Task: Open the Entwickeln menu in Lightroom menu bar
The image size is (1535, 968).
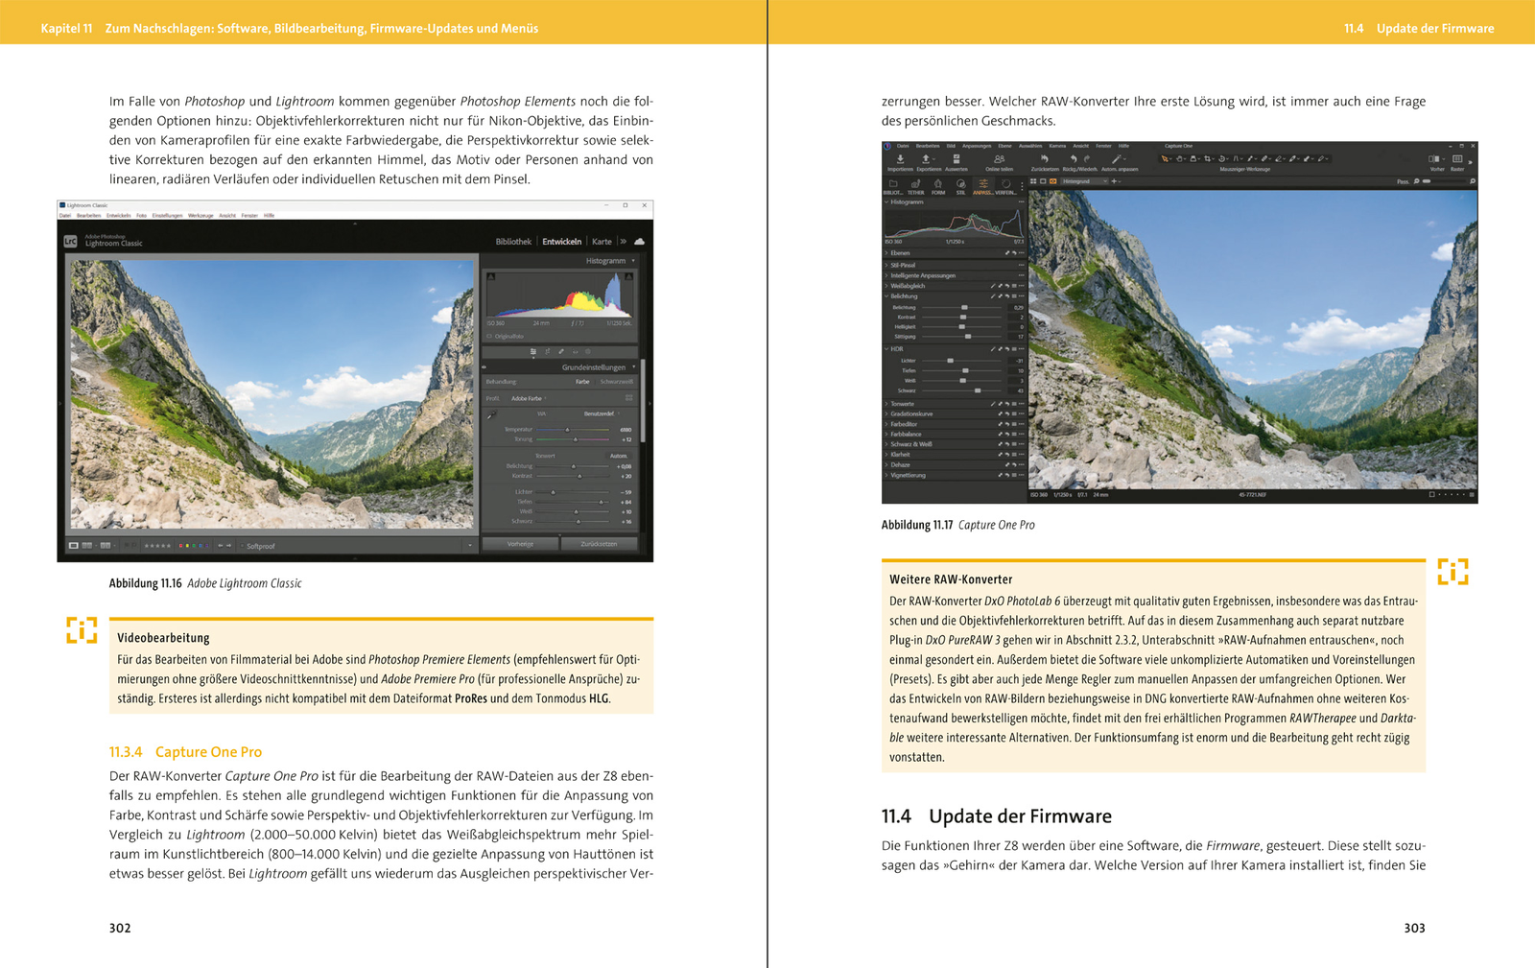Action: pos(118,216)
